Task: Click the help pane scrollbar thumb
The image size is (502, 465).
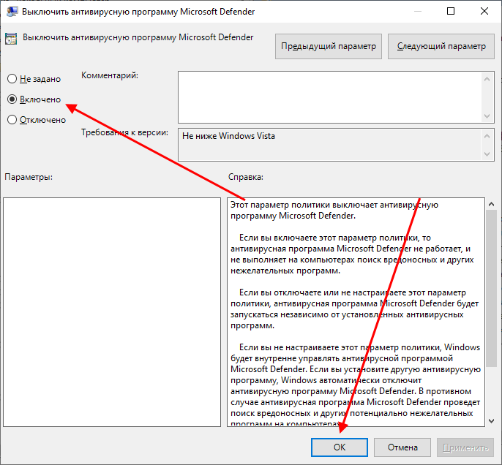Action: pos(492,288)
